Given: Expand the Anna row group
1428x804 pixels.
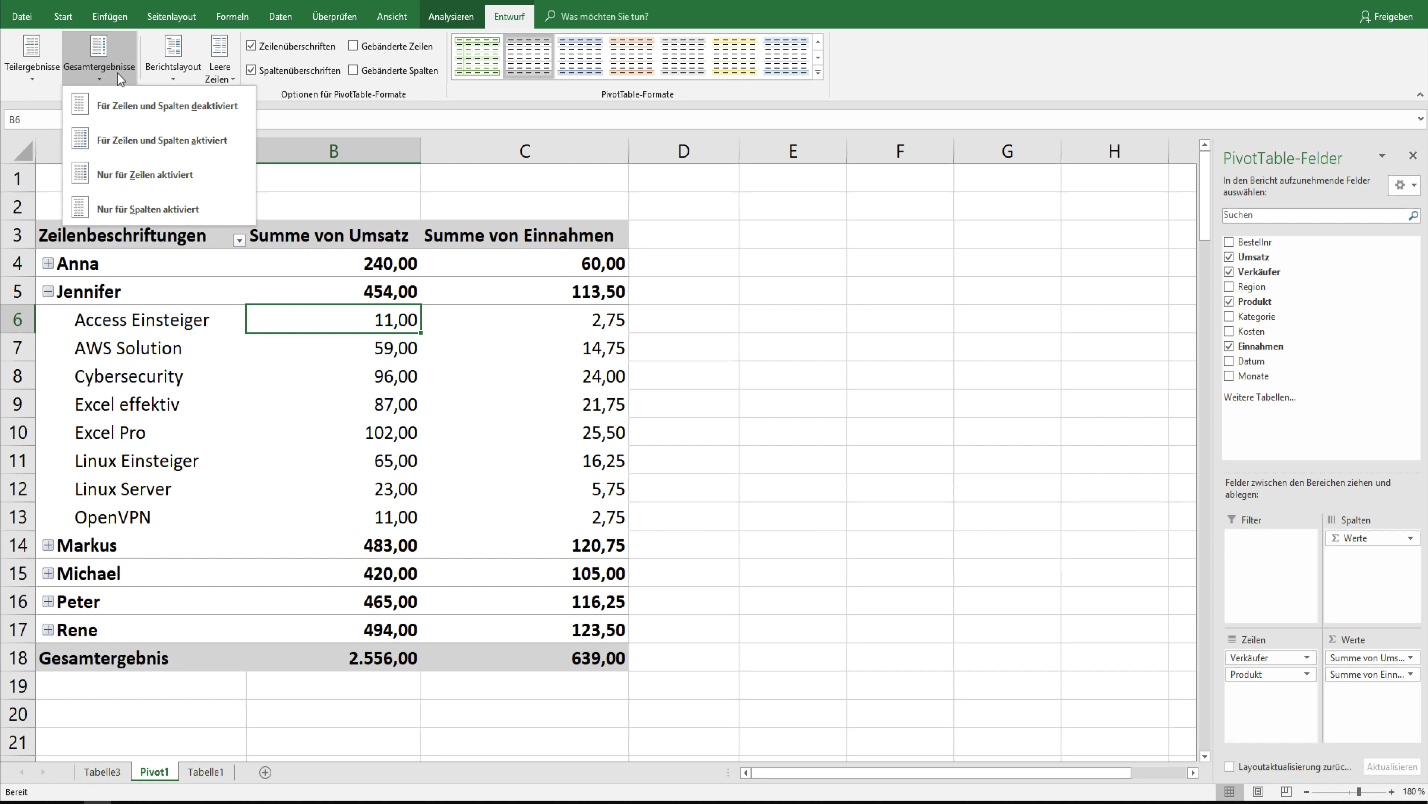Looking at the screenshot, I should [x=48, y=263].
